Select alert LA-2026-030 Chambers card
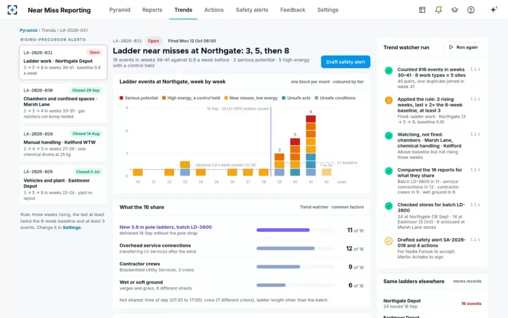Screen dimensions: 508x318 tap(63, 103)
